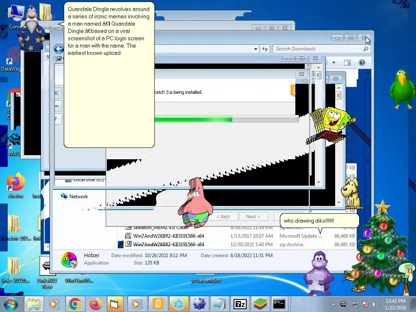Click the Quandale Dingle speech balloon text
Screen dimensions: 416x312
click(x=108, y=31)
